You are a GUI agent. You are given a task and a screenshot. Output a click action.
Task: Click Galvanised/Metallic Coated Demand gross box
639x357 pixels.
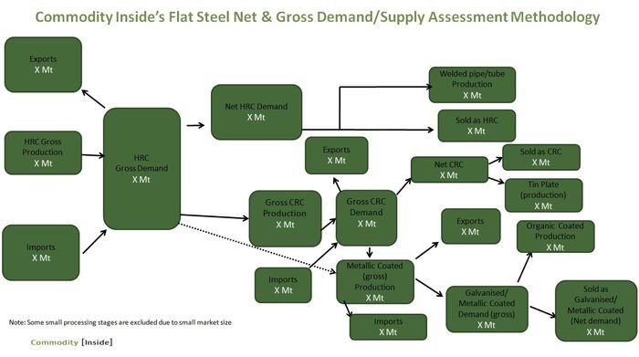point(487,309)
